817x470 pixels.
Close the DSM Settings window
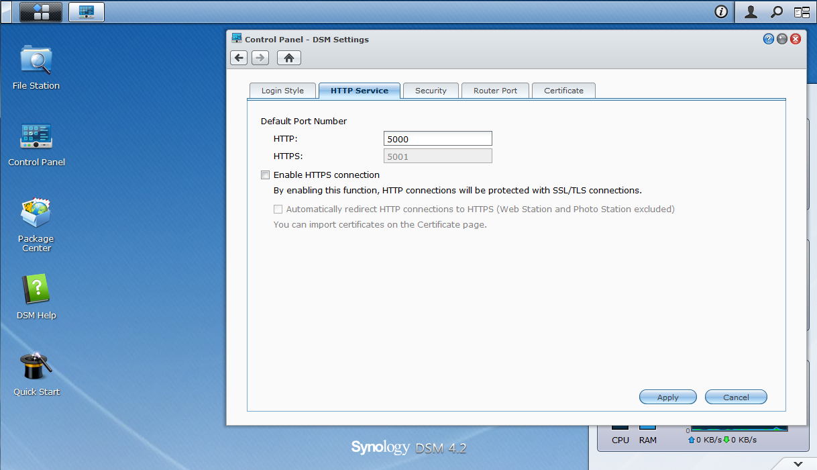click(x=796, y=39)
